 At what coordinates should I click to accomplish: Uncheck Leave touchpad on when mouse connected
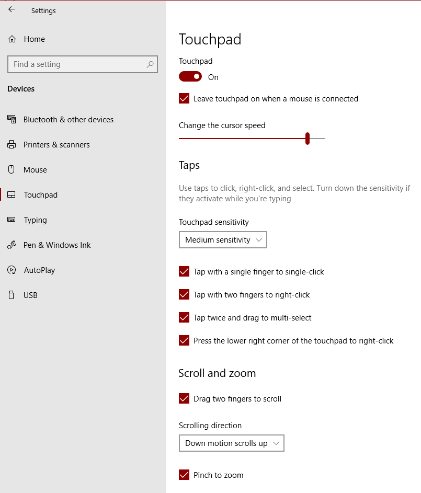tap(184, 99)
